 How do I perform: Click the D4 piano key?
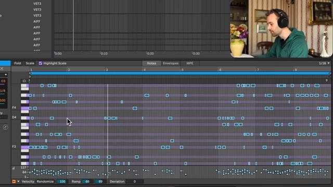tap(24, 118)
